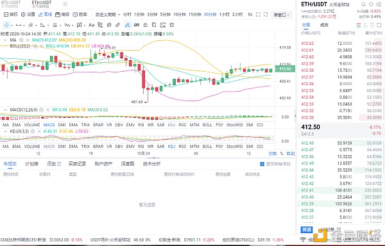385x246 pixels.
Task: Open the single window (单窗口) dropdown
Action: coord(282,15)
